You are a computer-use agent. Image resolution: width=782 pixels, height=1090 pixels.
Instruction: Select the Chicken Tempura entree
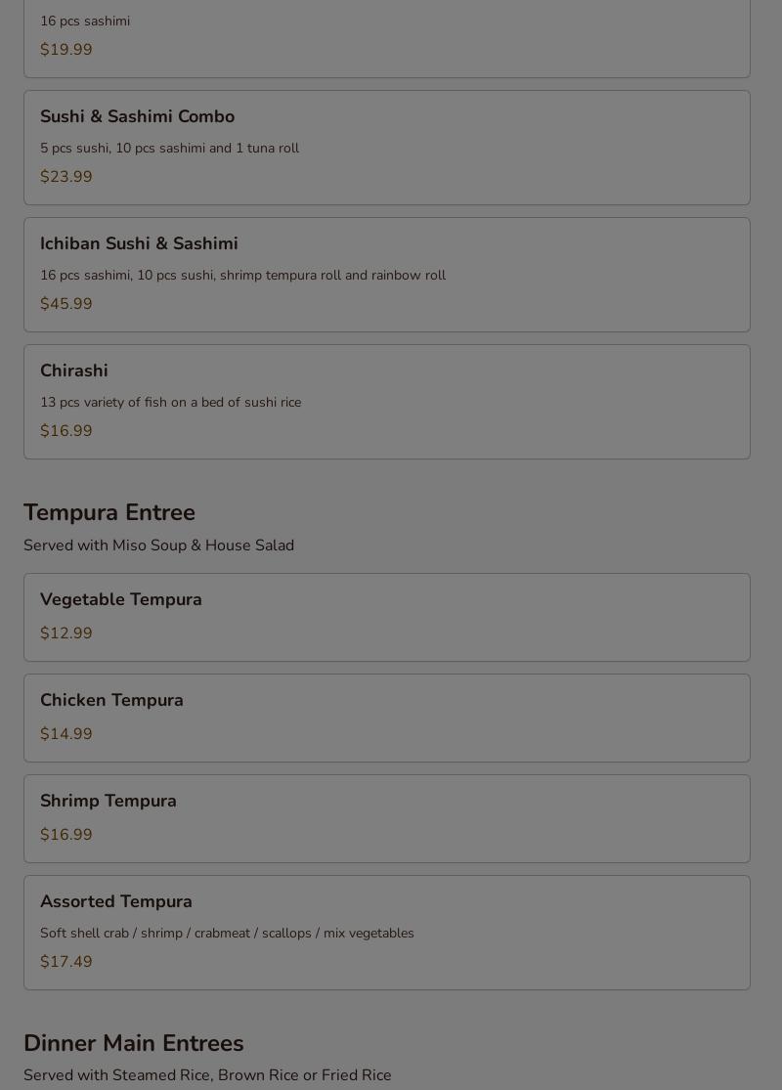coord(111,701)
